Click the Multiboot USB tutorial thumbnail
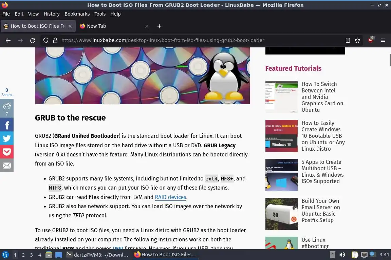Screen dimensions: 391x260 point(281,175)
